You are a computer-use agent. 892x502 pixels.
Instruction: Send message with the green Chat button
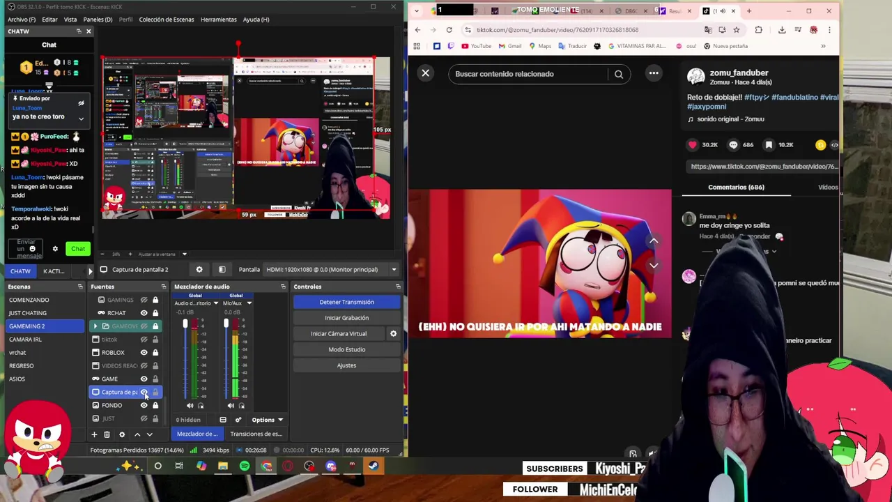[77, 249]
